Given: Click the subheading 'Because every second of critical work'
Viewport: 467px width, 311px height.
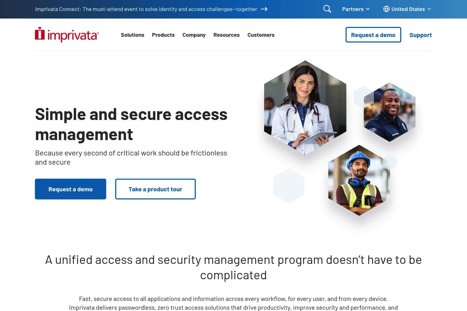Looking at the screenshot, I should point(131,157).
